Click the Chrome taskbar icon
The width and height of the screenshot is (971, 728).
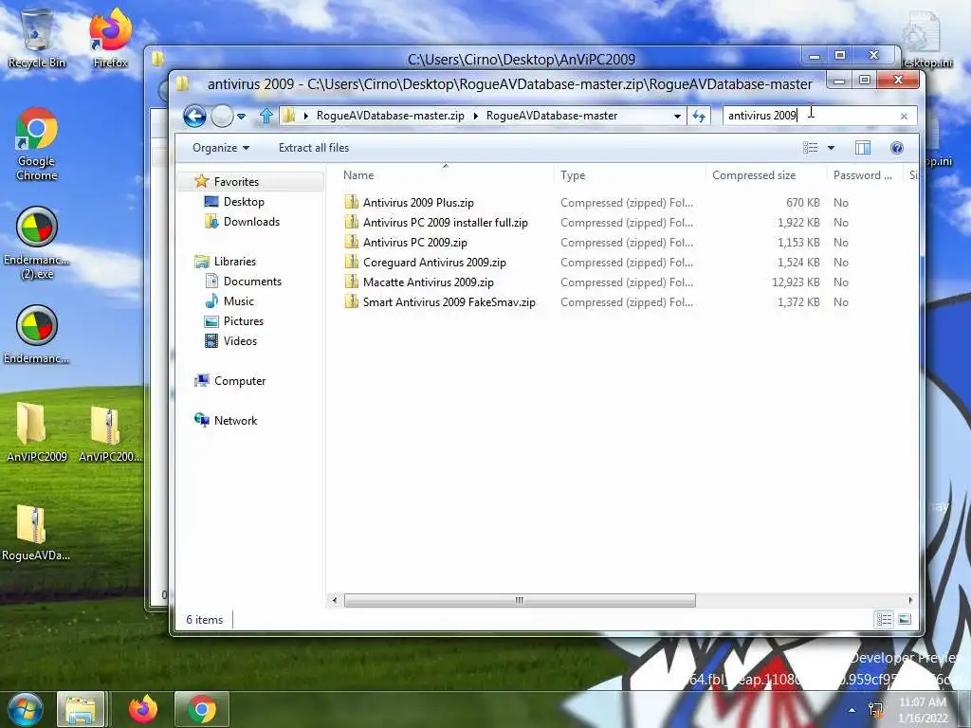202,709
